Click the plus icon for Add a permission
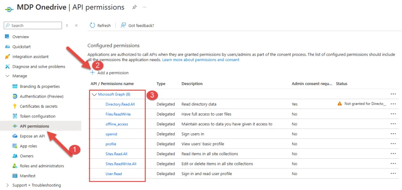The image size is (402, 190). click(x=93, y=72)
